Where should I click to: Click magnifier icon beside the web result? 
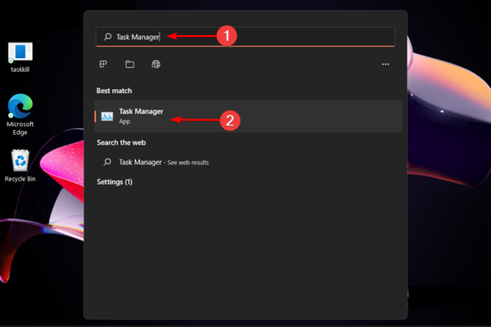[x=107, y=162]
